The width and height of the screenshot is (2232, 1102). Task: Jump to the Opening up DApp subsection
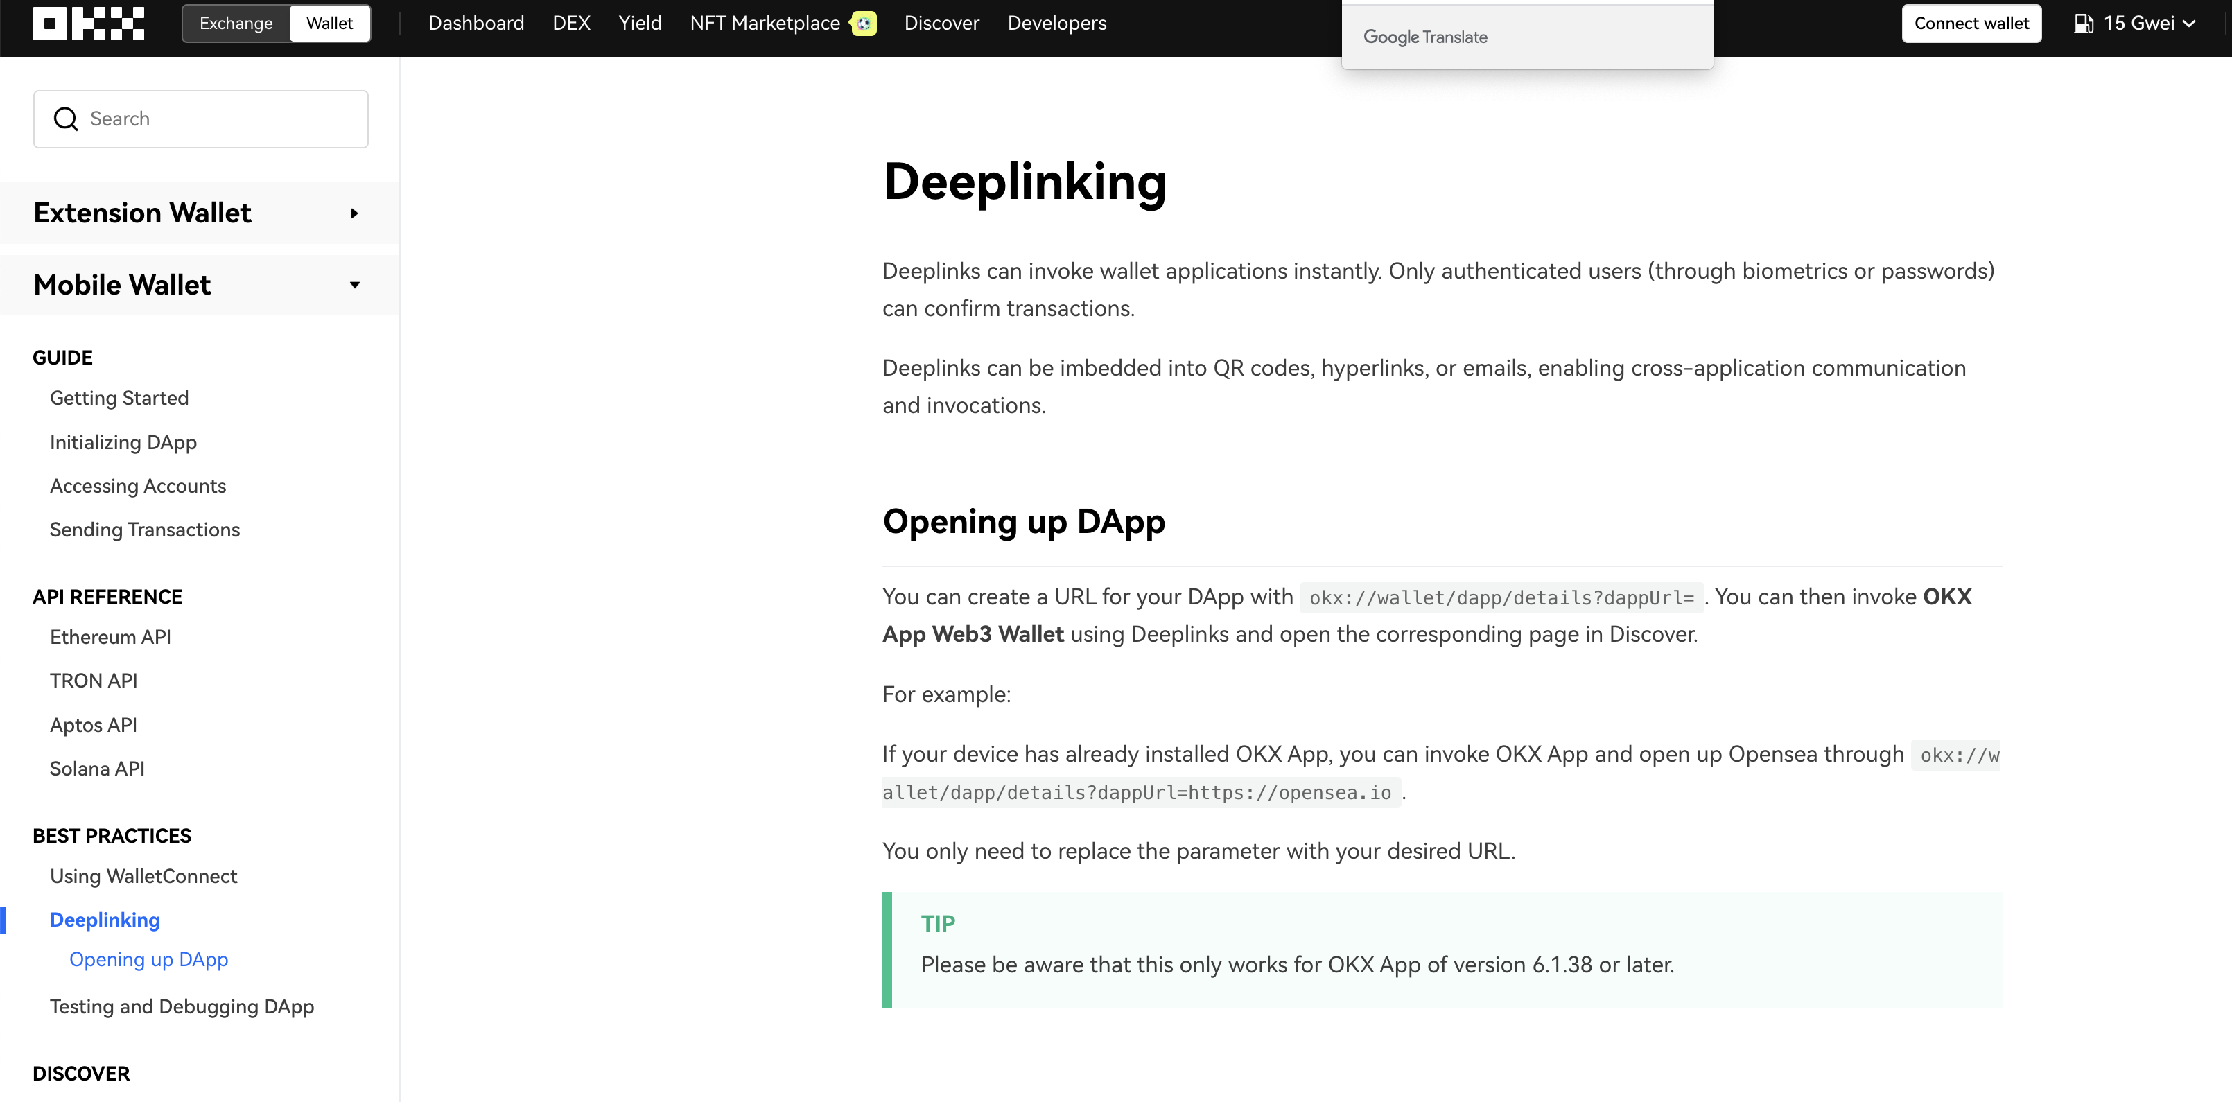click(148, 959)
